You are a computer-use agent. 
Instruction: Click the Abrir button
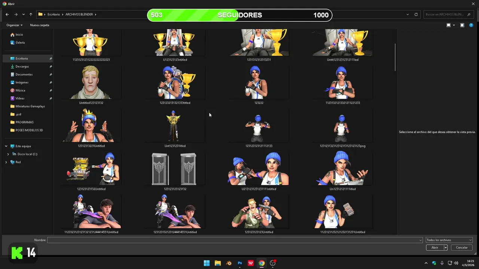[435, 247]
